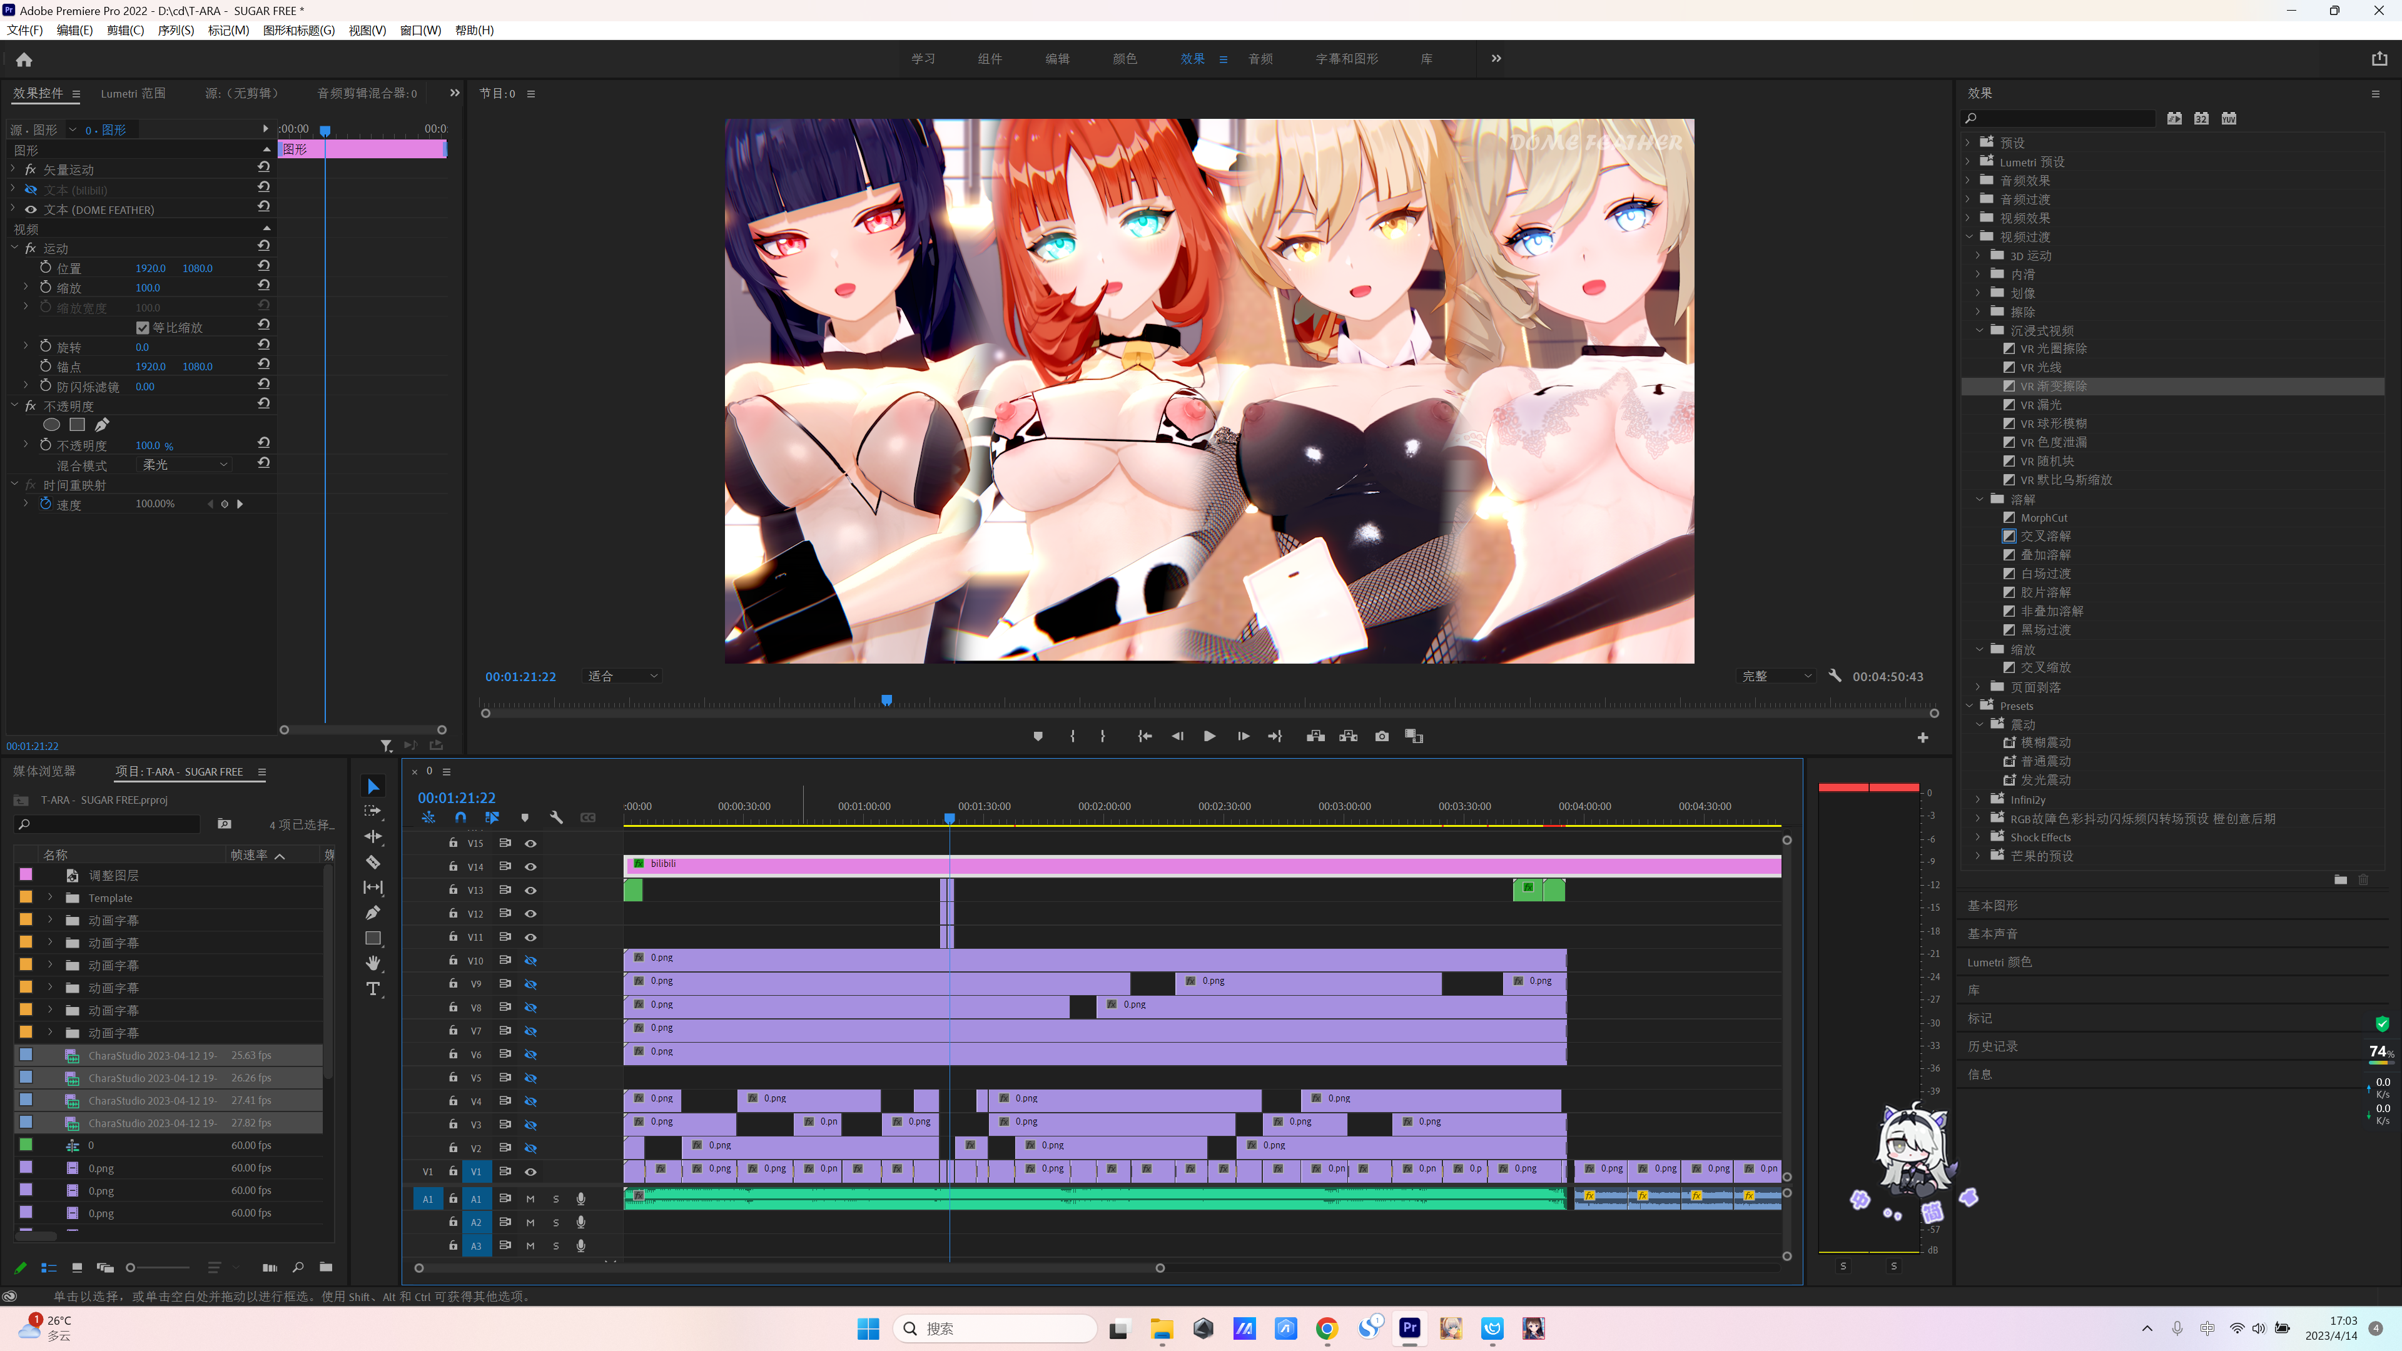The height and width of the screenshot is (1351, 2402).
Task: Open the 基本图形 panel
Action: coord(1993,905)
